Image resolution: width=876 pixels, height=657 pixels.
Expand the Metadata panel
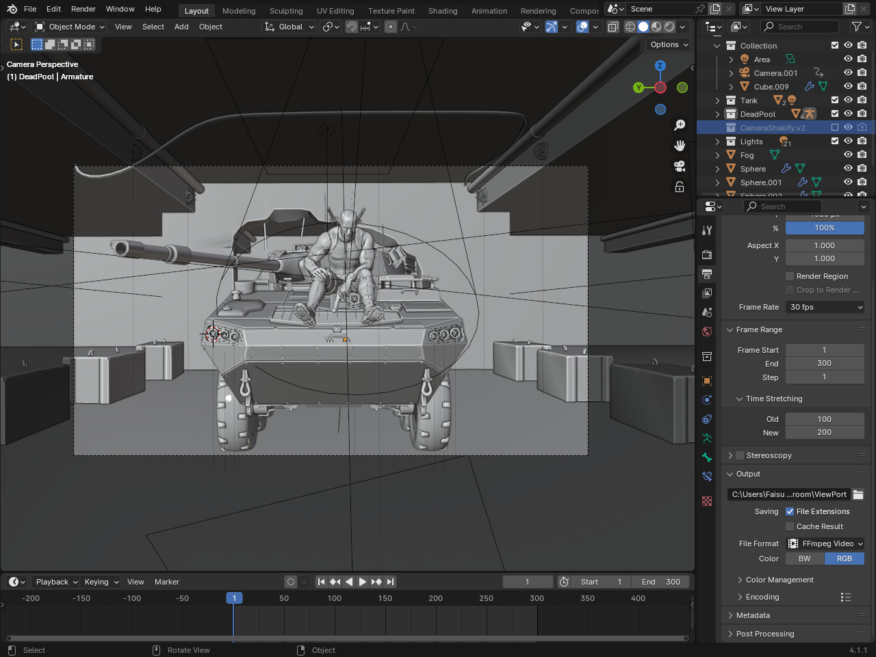pos(753,615)
